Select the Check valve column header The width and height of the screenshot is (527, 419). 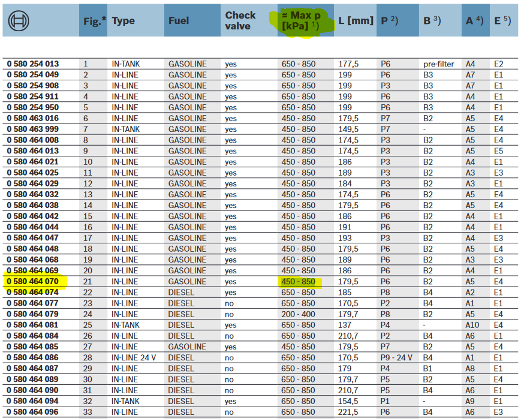click(x=240, y=21)
